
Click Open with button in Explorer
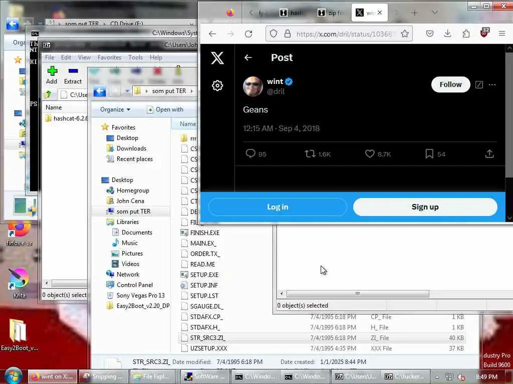[x=165, y=109]
